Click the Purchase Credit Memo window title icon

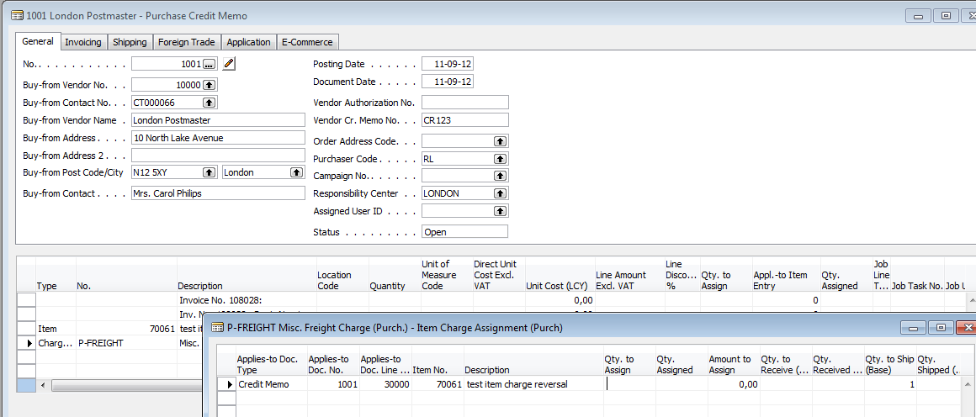(x=16, y=16)
